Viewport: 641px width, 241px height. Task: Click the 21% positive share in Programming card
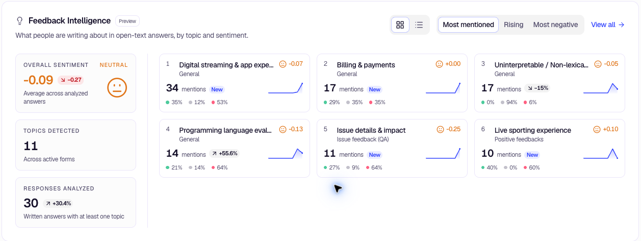pos(174,167)
